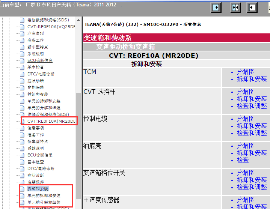270x209 pixels.
Task: Select topmost 维修数据和规格(SDS) tree entry
Action: point(48,20)
